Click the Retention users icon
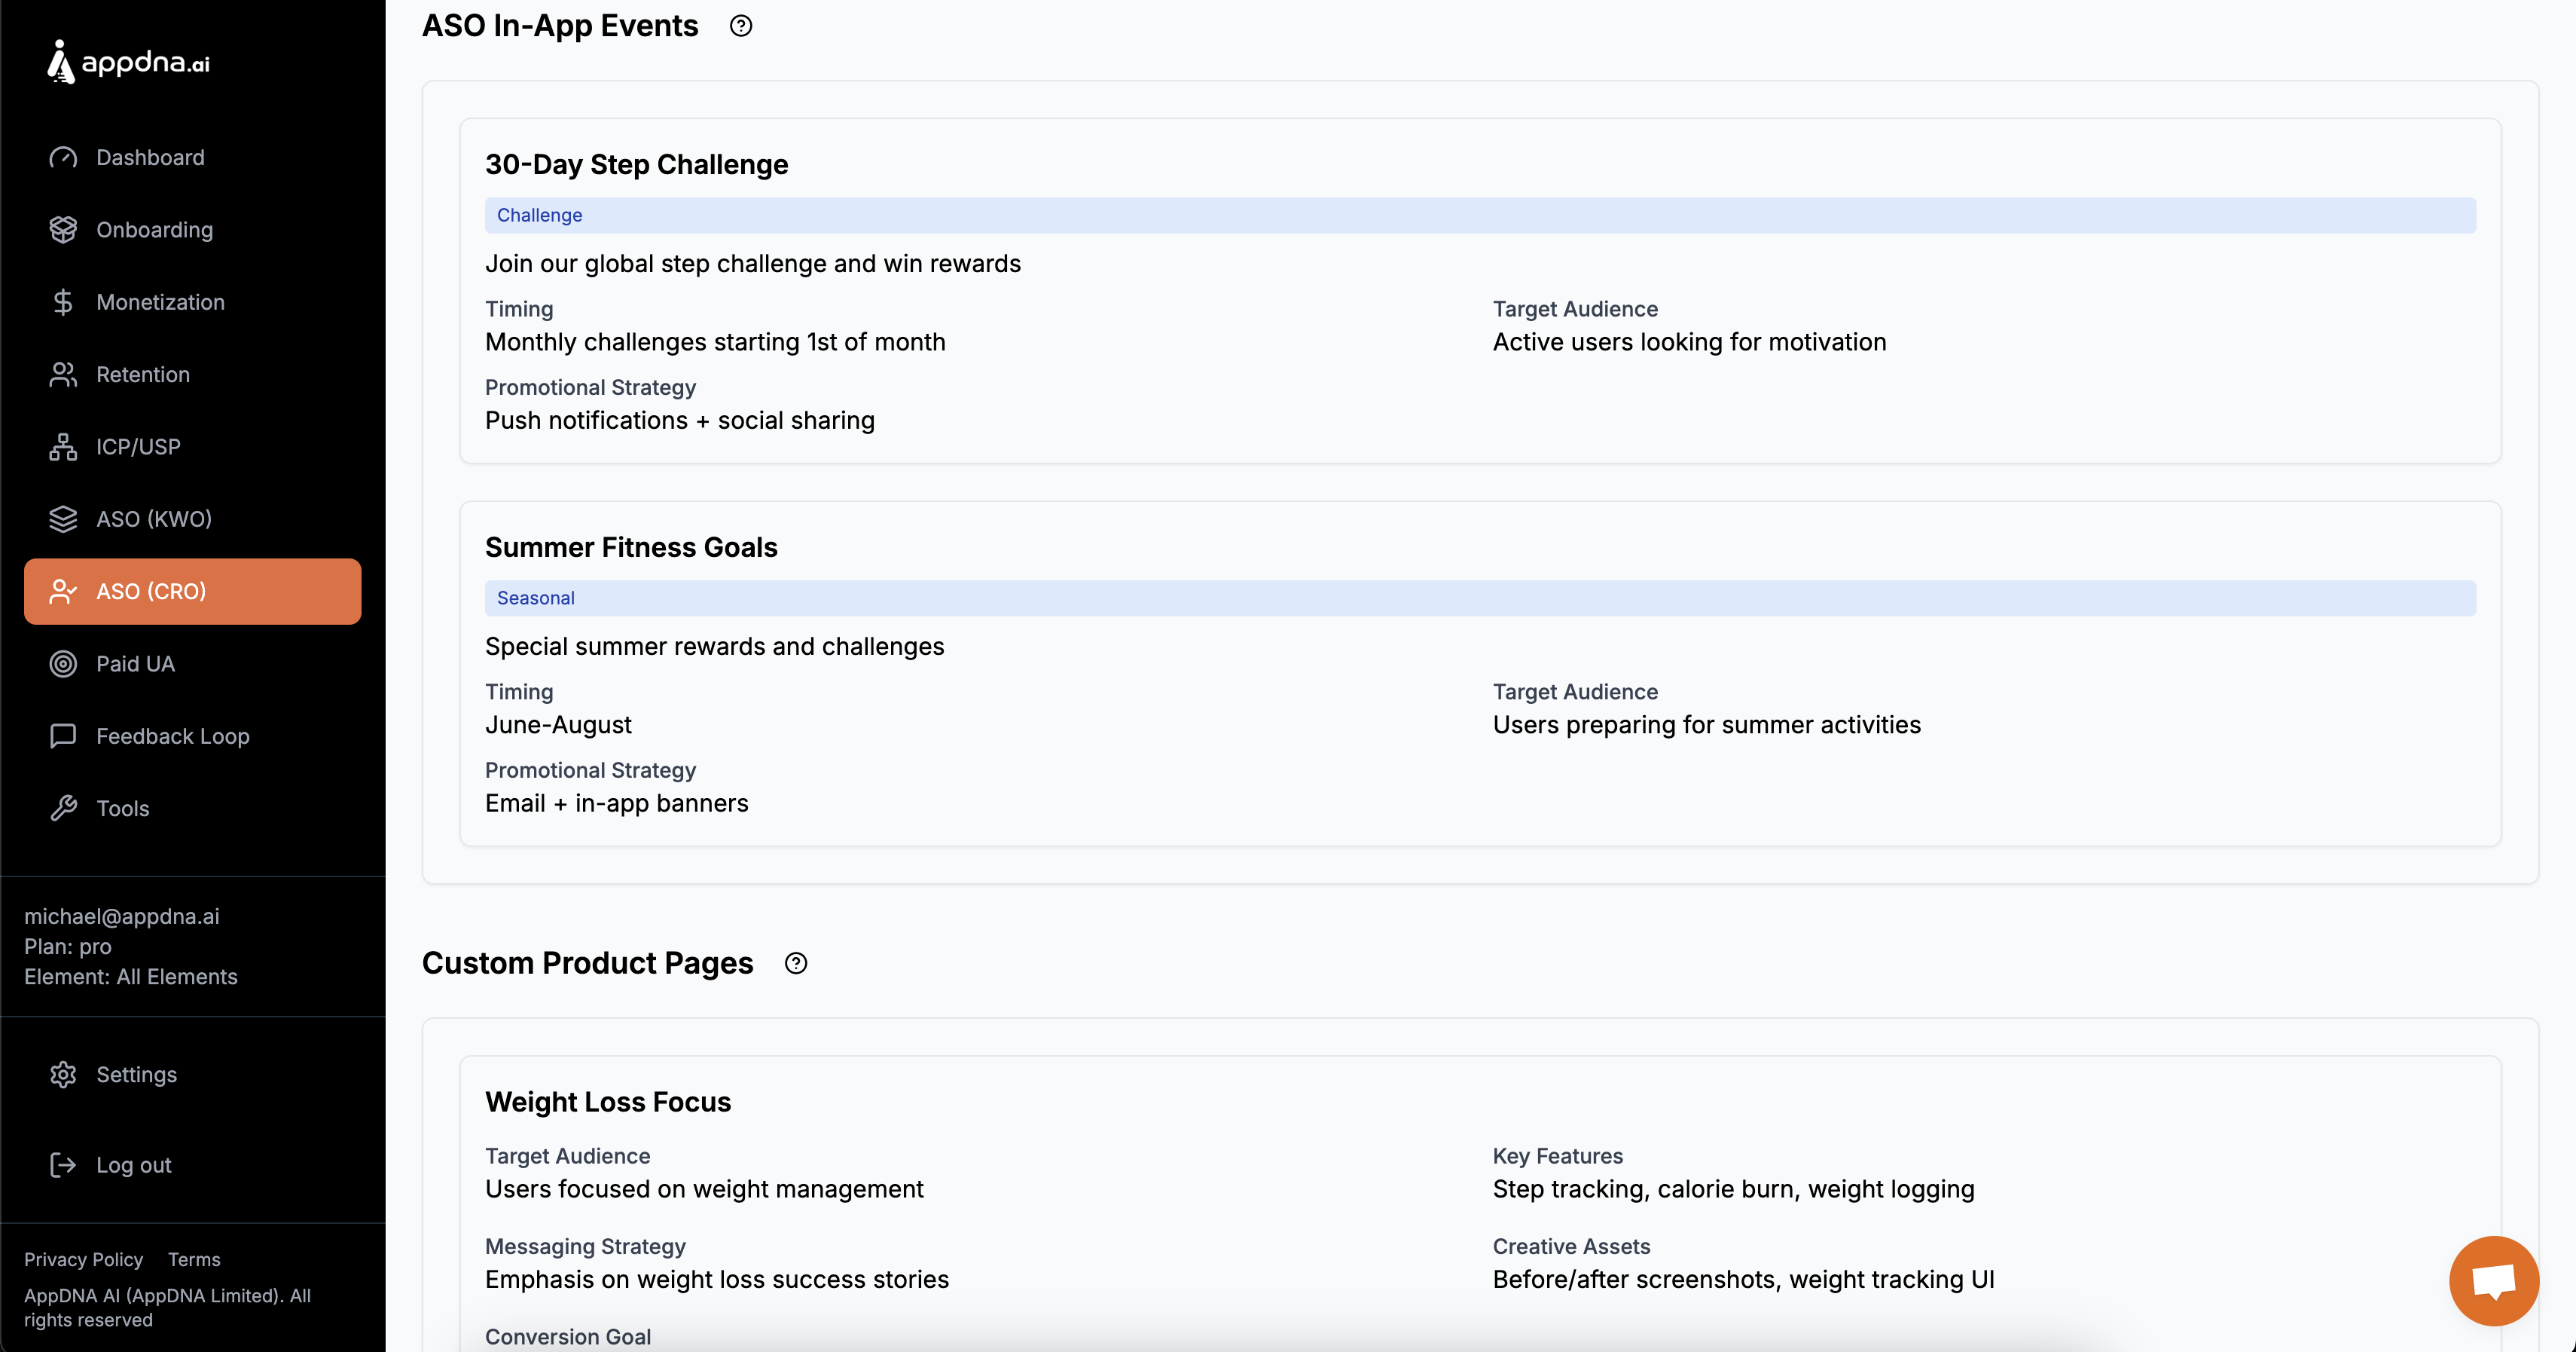 [x=63, y=375]
